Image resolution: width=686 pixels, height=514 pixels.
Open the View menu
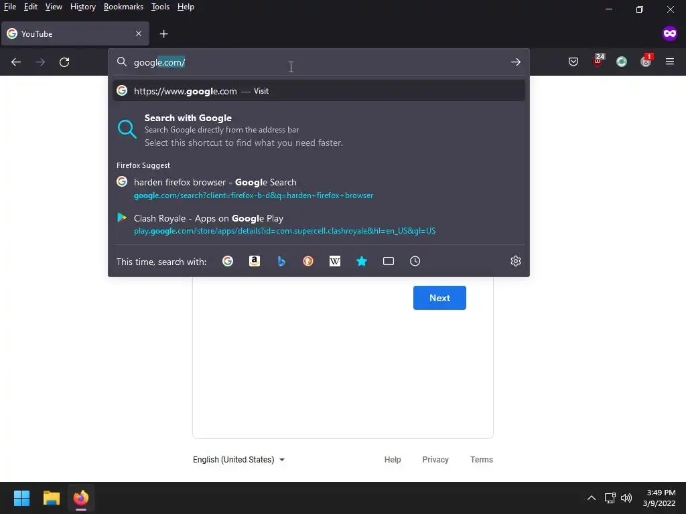(x=54, y=7)
